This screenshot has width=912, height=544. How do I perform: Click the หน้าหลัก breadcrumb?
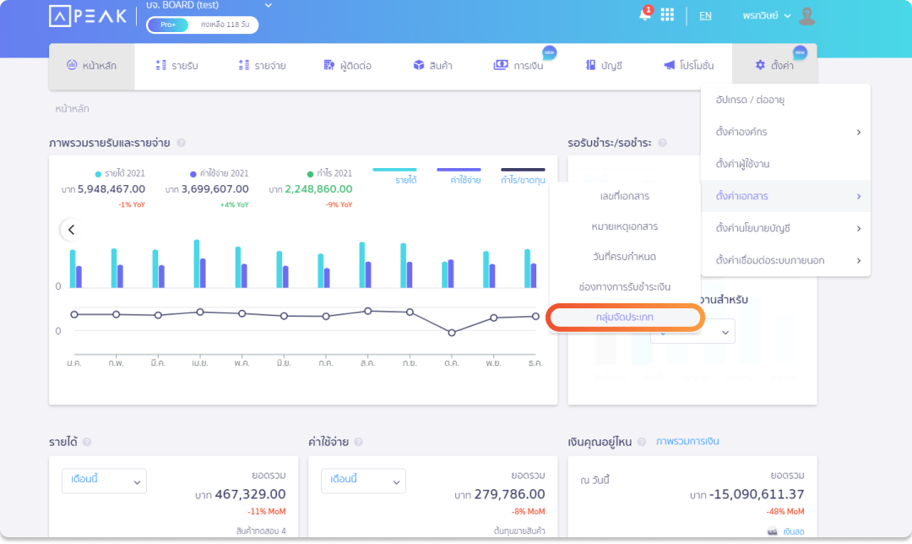[72, 108]
